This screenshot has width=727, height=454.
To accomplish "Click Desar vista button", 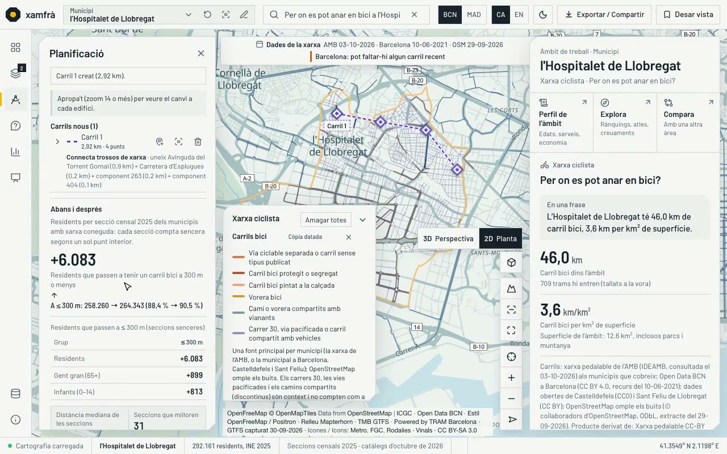I will tap(688, 15).
